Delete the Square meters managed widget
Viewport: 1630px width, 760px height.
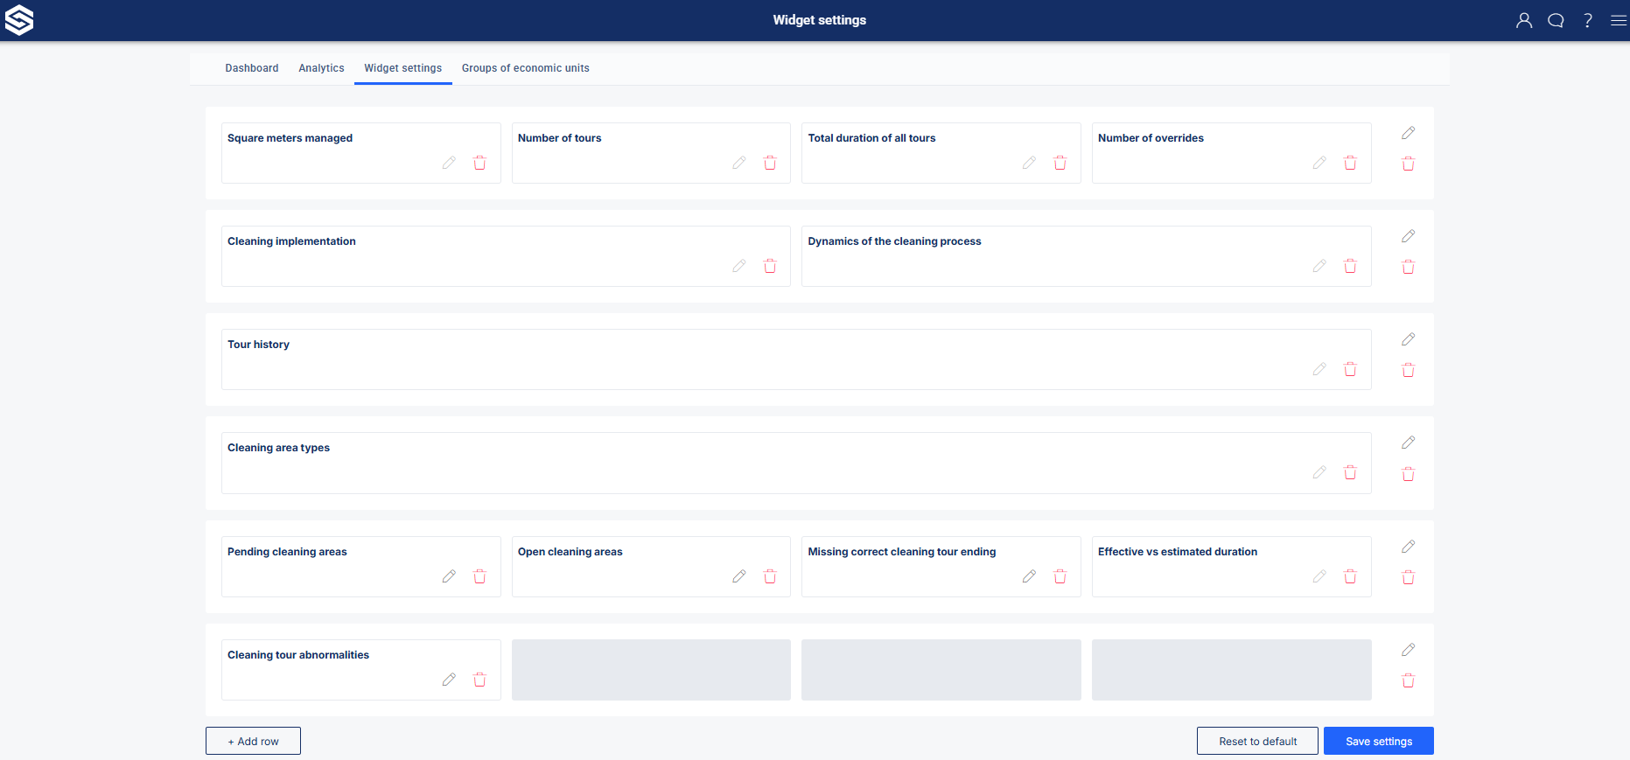tap(479, 163)
